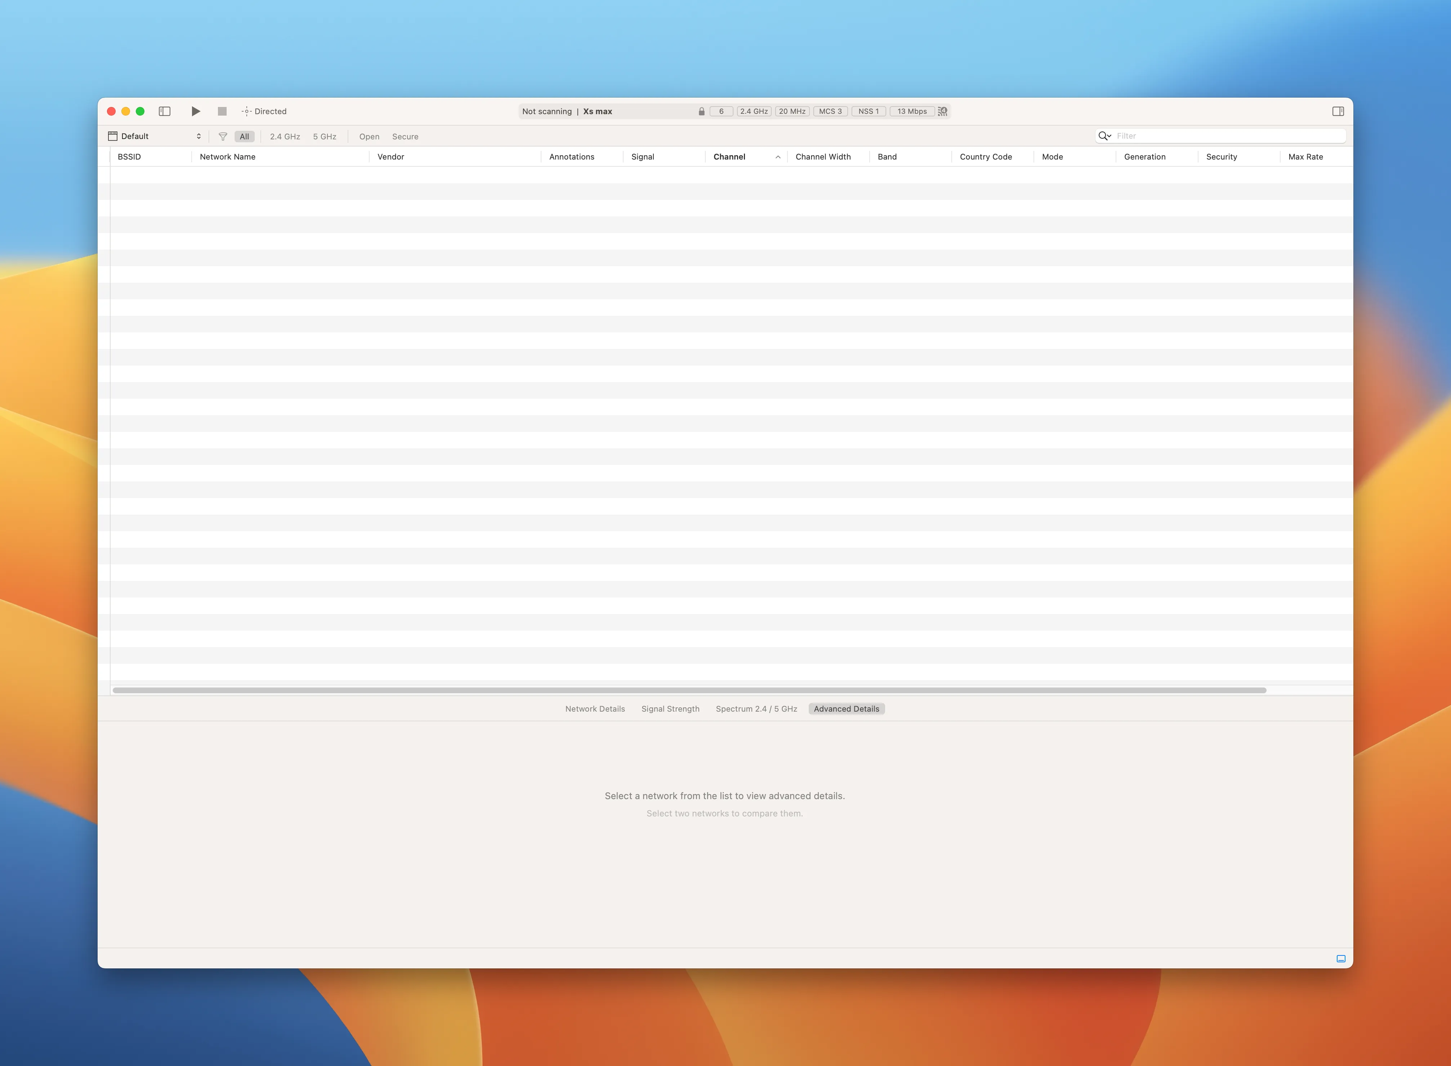Open Spectrum 2.4 / 5 GHz tab
The width and height of the screenshot is (1451, 1066).
click(x=756, y=708)
